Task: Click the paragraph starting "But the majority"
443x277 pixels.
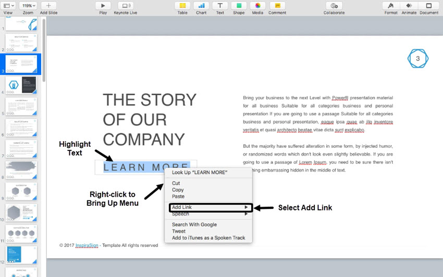Action: [318, 158]
